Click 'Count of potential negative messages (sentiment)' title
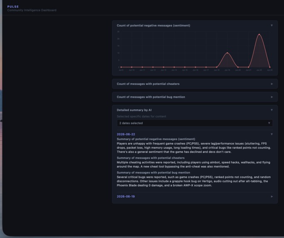The image size is (284, 238). [153, 25]
